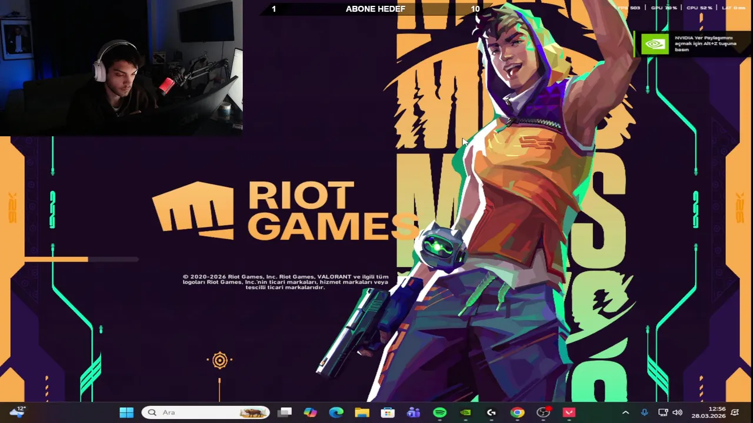Launch Copilot from the taskbar
Screen dimensions: 753x423
(310, 412)
